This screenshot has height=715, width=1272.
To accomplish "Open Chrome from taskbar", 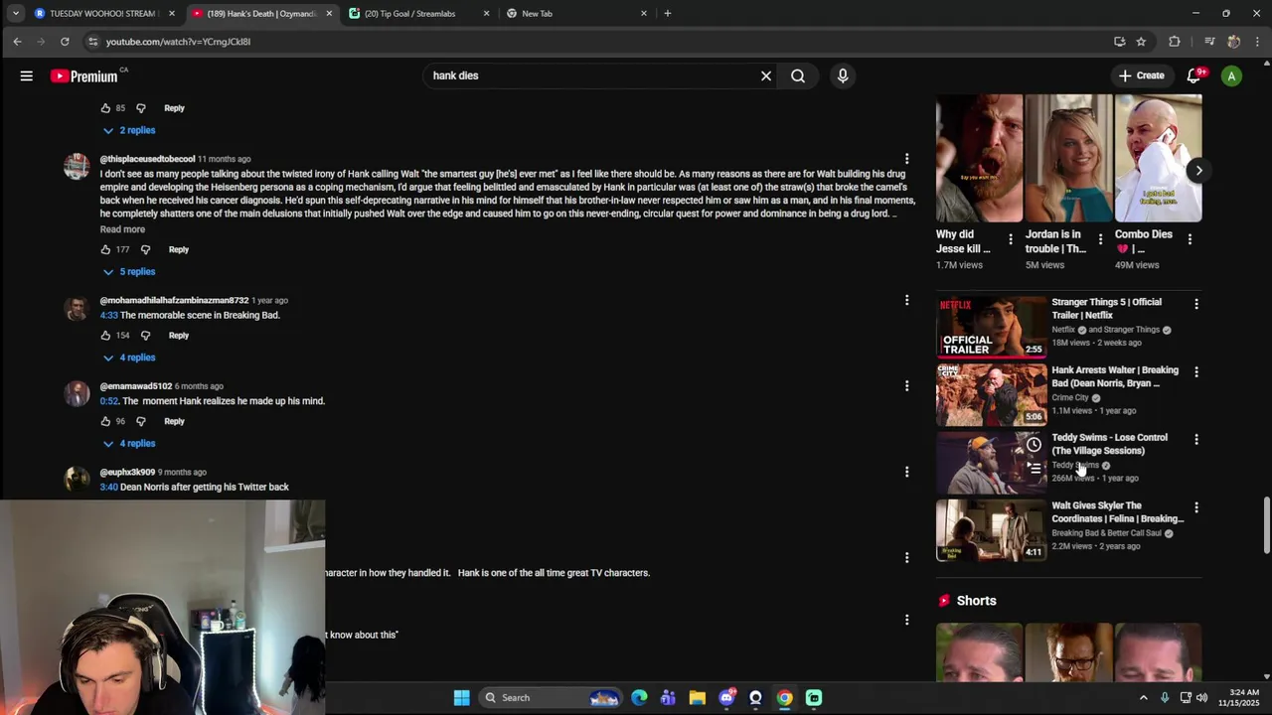I will coord(785,697).
